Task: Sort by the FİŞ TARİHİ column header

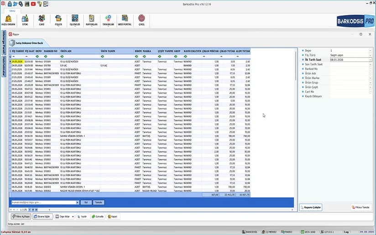Action: [x=18, y=51]
